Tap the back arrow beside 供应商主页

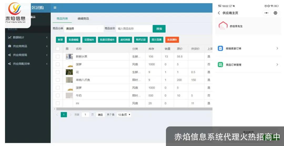(x=219, y=13)
